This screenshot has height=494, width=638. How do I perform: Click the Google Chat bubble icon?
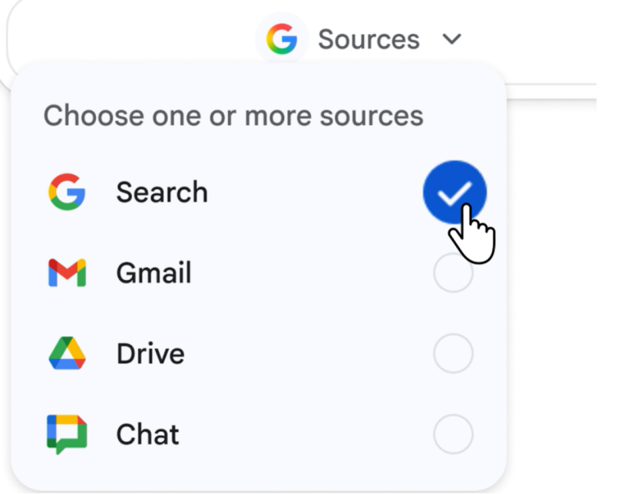pos(67,434)
